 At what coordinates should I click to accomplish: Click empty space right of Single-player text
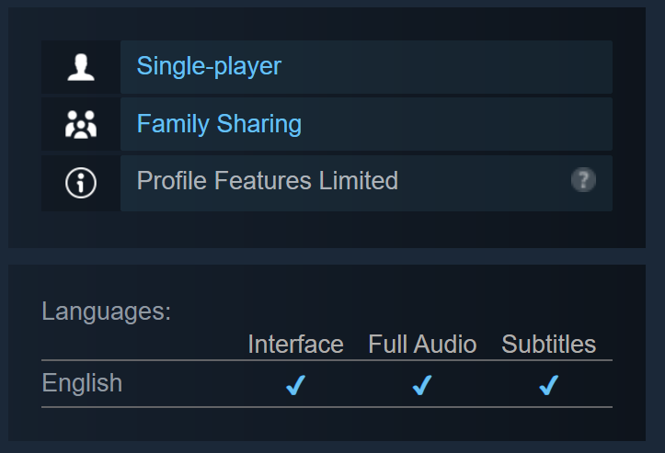[441, 66]
